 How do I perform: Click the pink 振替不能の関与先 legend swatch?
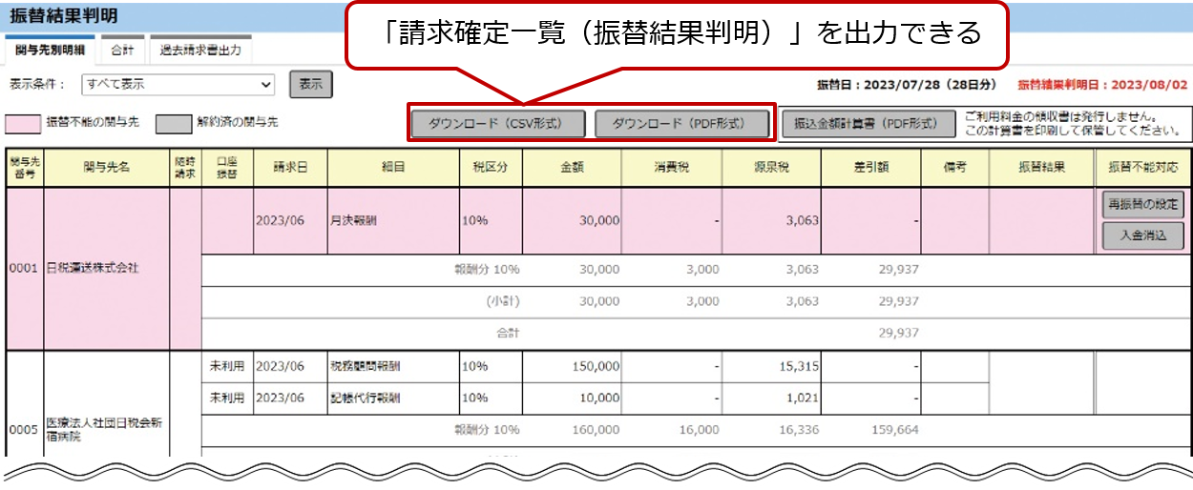[25, 123]
